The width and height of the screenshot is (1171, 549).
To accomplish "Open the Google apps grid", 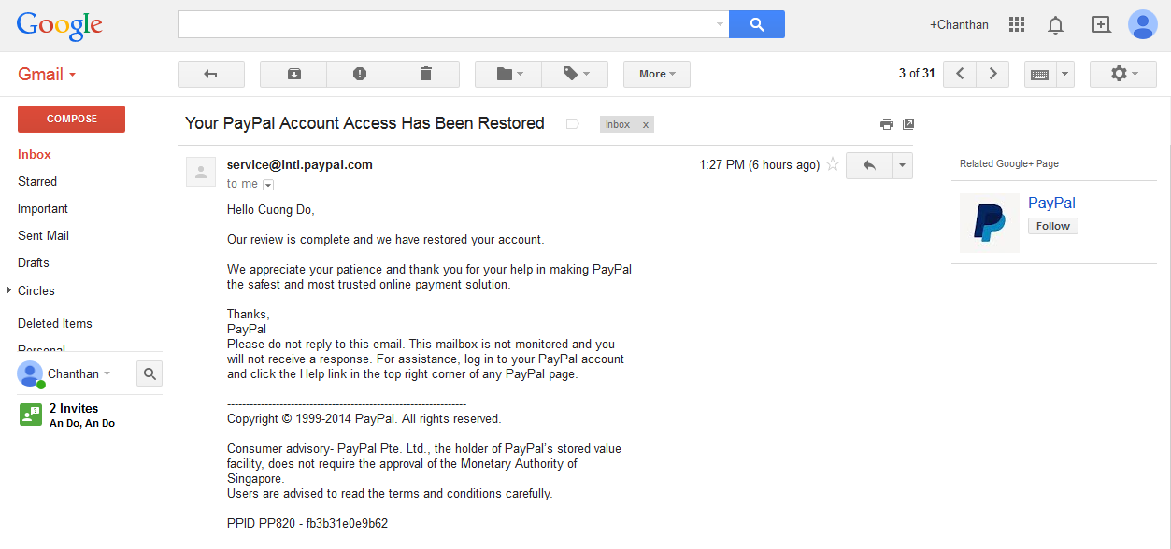I will coord(1017,25).
